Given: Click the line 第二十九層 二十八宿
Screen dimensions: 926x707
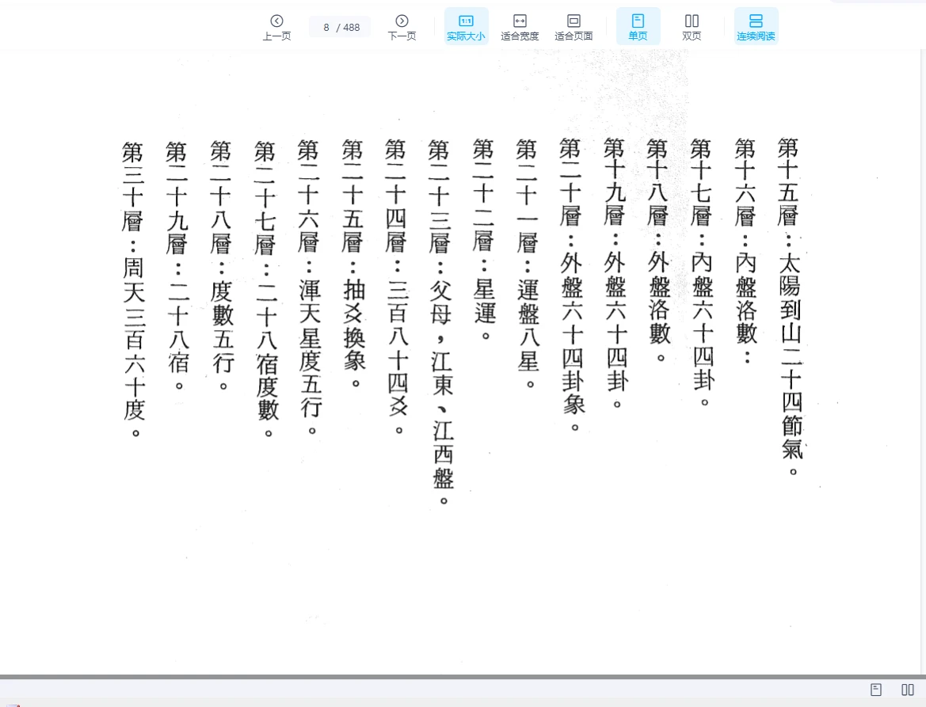Looking at the screenshot, I should 177,265.
